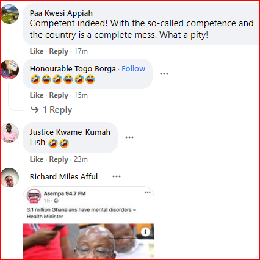Like Honourable Togo Borga's emoji comment
The image size is (260, 260).
coord(37,95)
